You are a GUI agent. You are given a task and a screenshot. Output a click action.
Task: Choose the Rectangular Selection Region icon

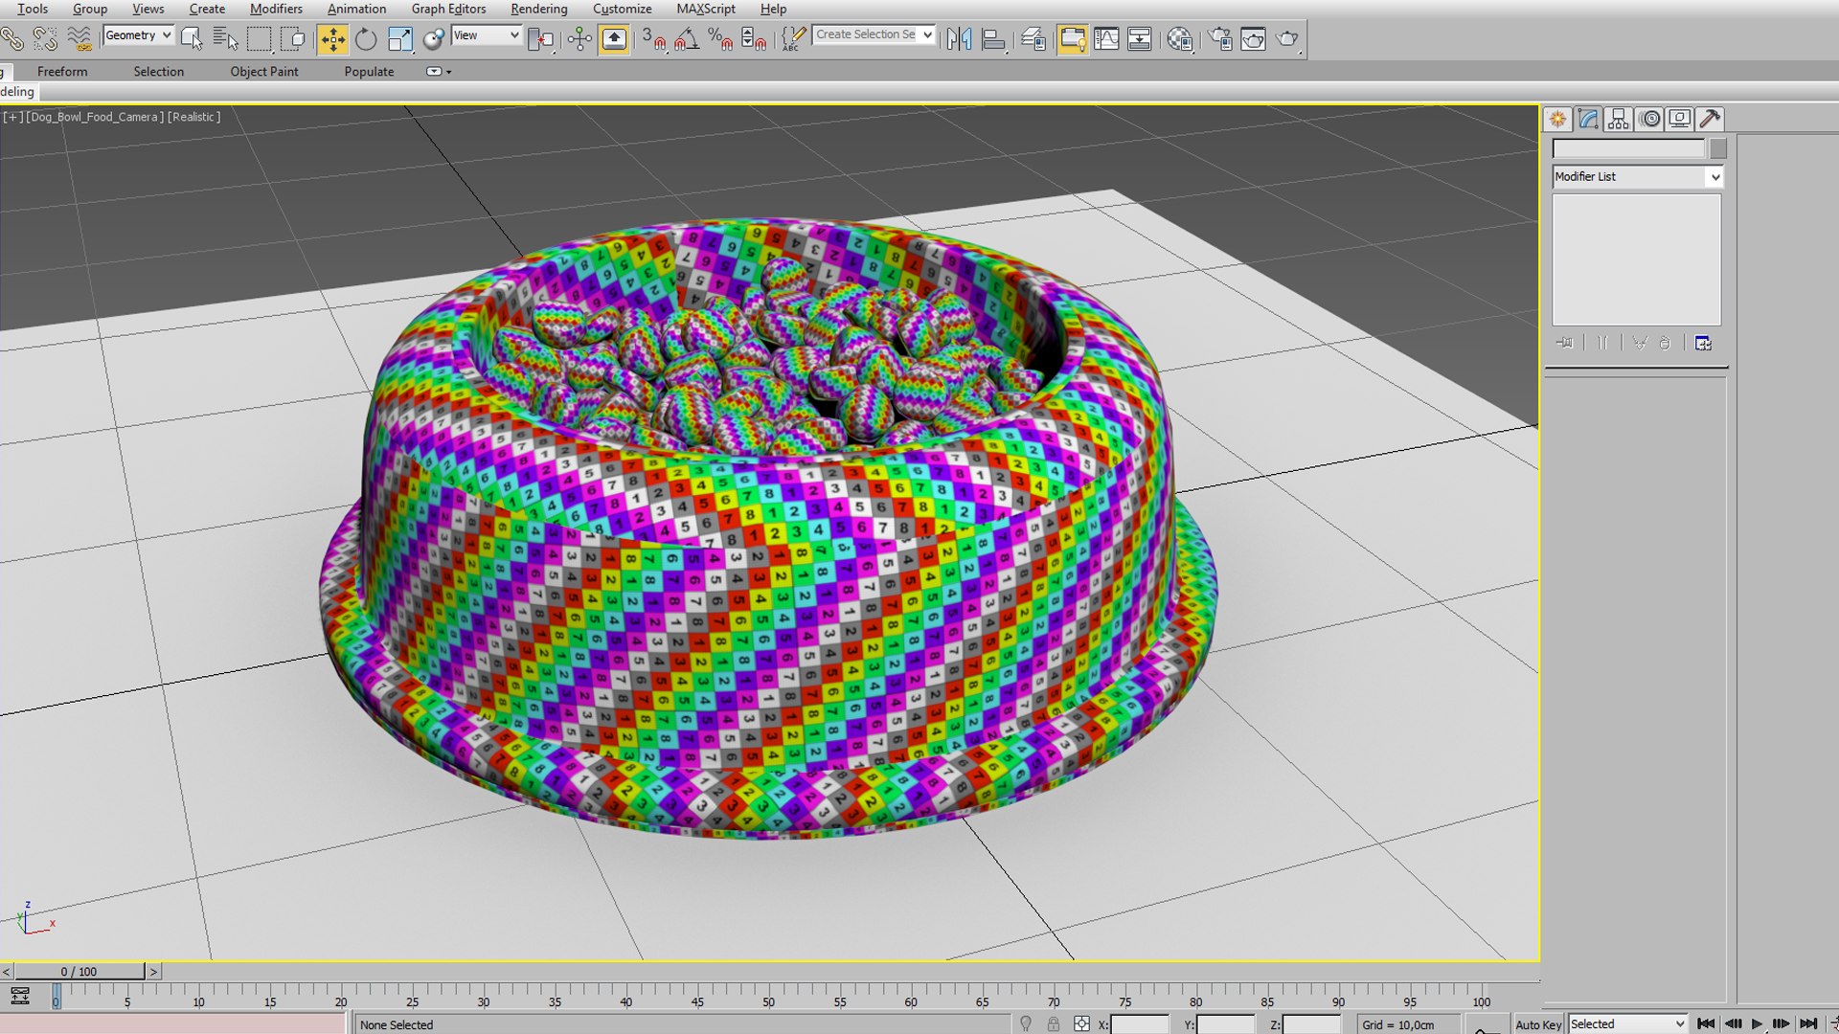click(x=259, y=39)
